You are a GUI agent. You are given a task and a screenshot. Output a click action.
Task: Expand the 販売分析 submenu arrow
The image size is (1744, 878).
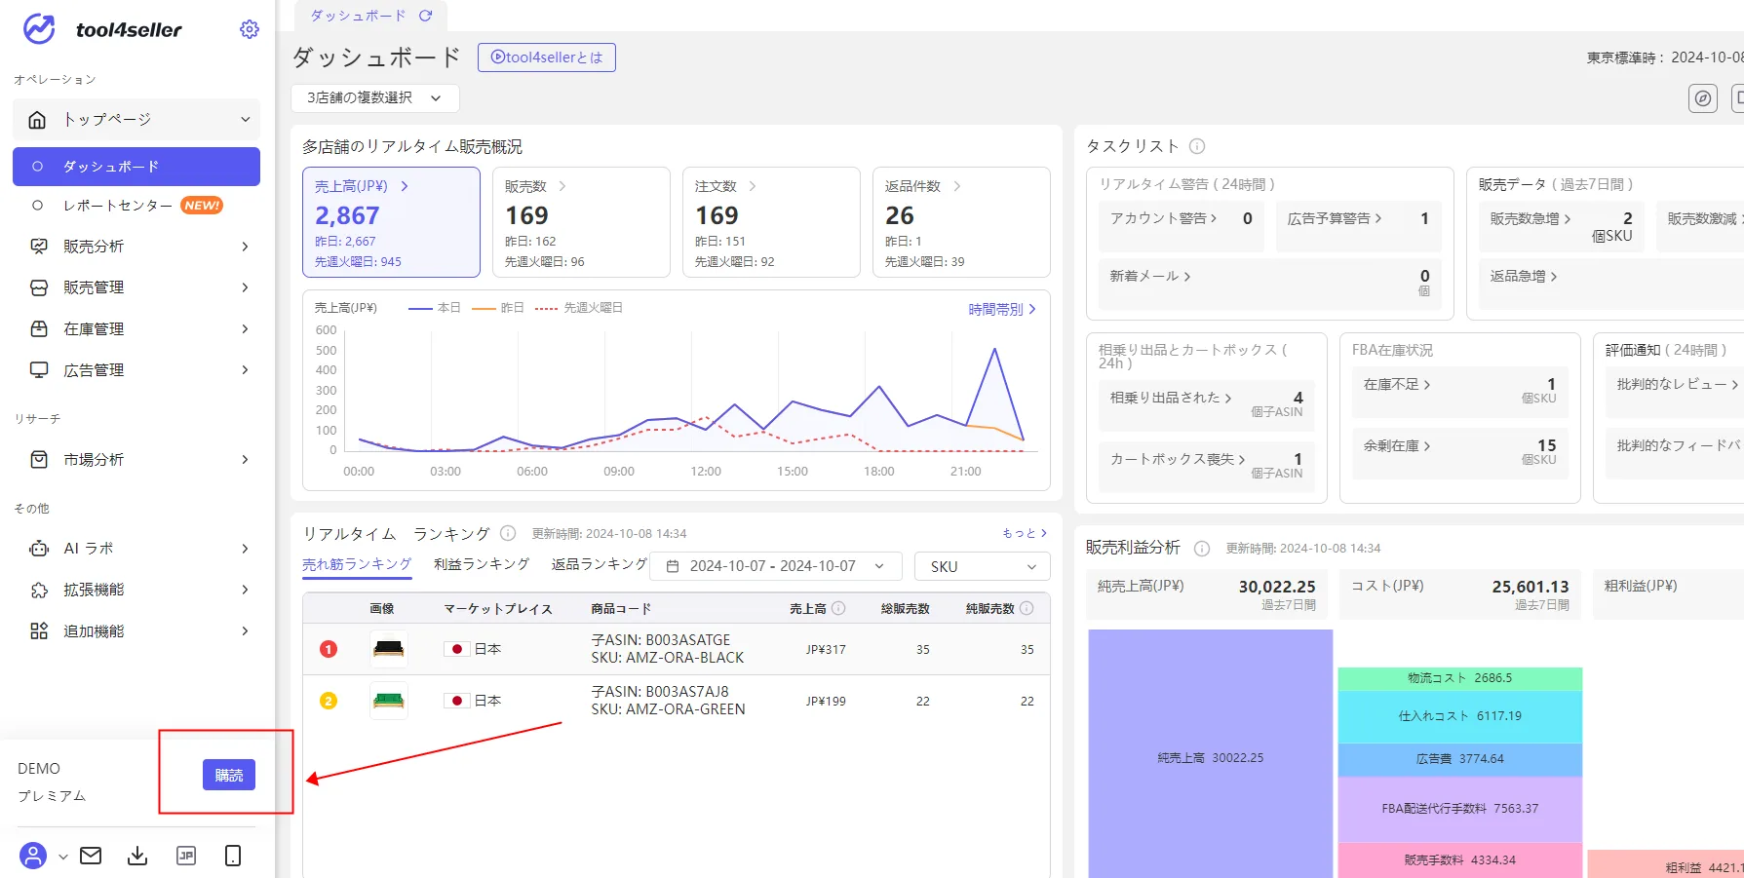(x=245, y=247)
